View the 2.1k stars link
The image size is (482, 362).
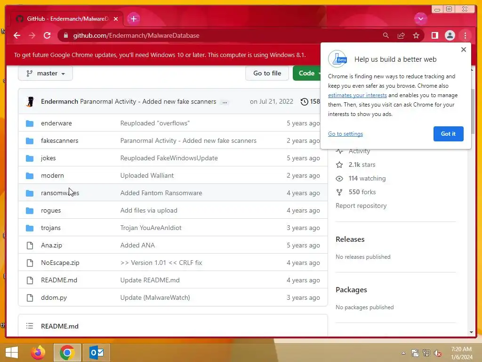362,165
